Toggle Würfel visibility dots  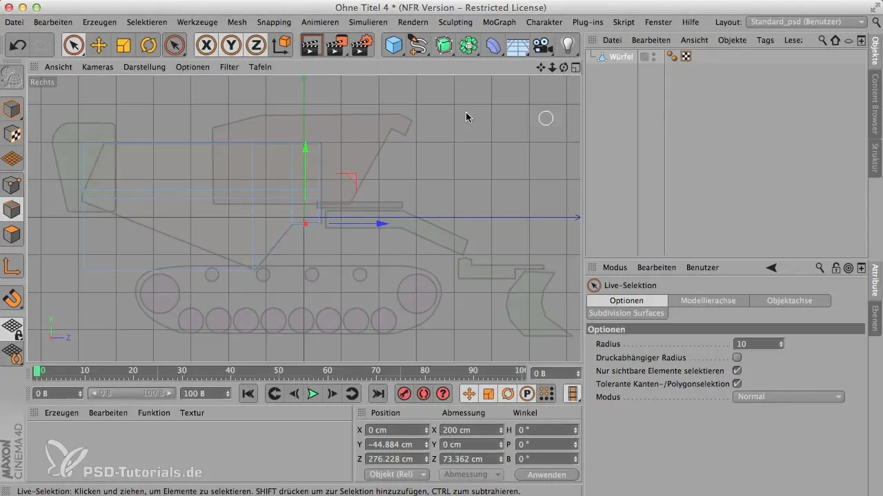pyautogui.click(x=653, y=56)
